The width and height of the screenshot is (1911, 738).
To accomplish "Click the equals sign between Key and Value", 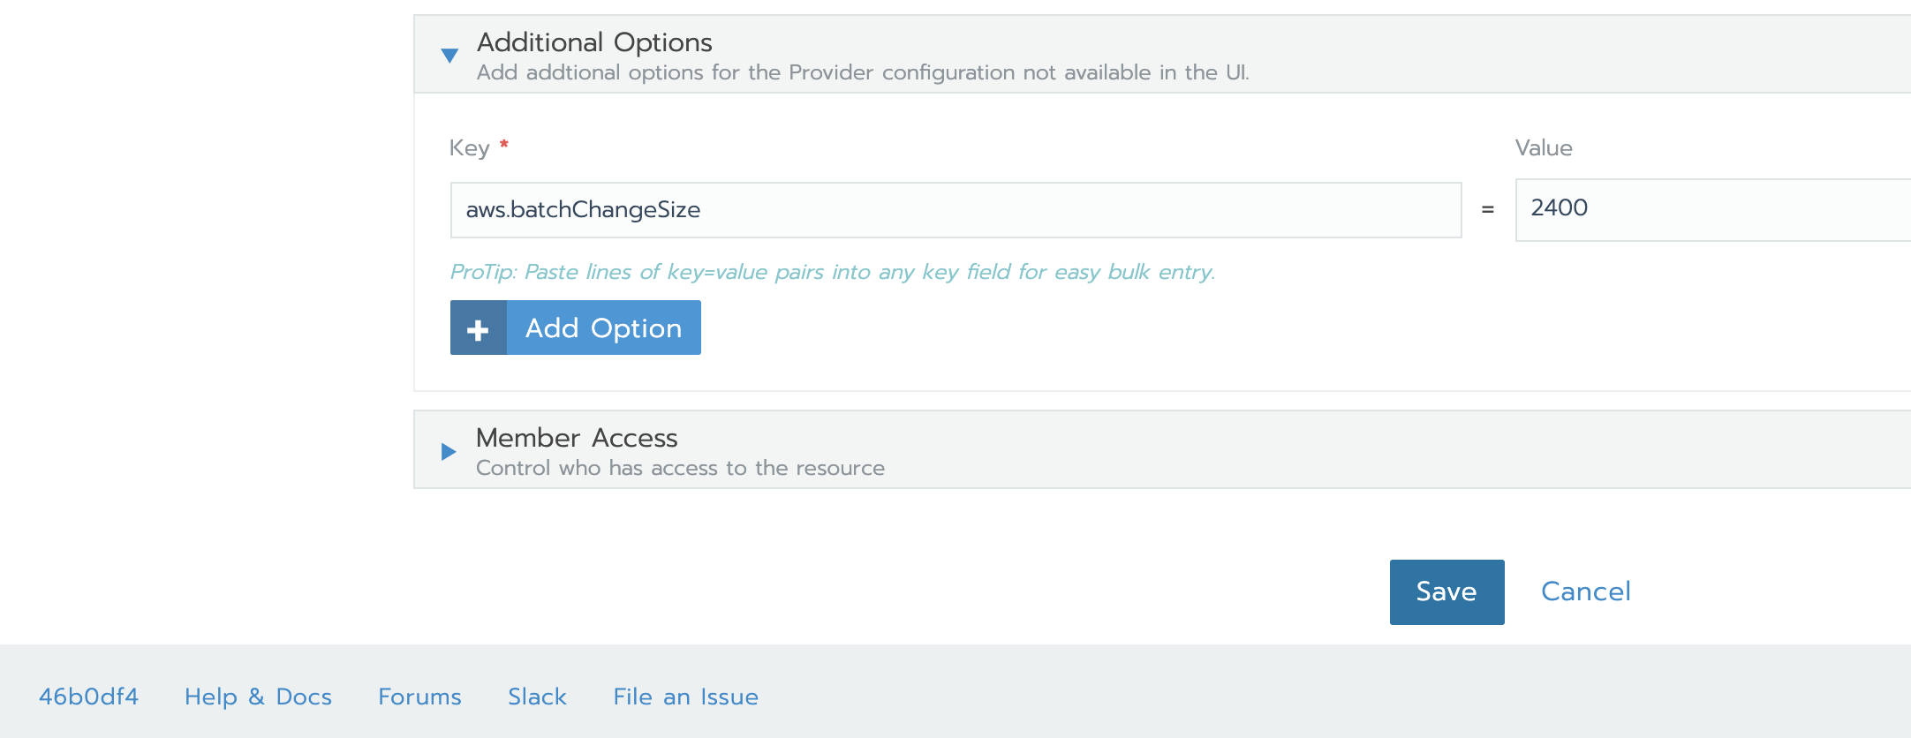I will (1488, 209).
